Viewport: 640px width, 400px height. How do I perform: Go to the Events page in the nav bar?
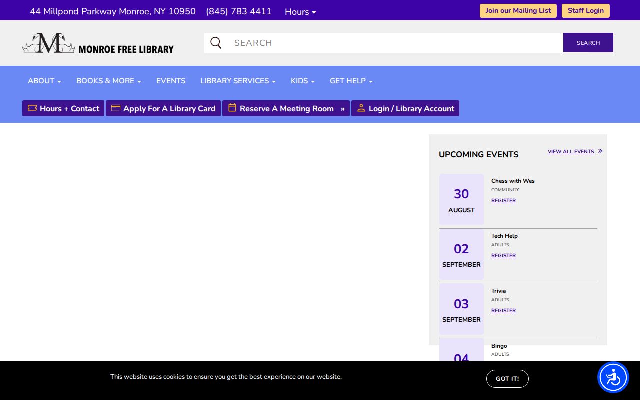171,81
